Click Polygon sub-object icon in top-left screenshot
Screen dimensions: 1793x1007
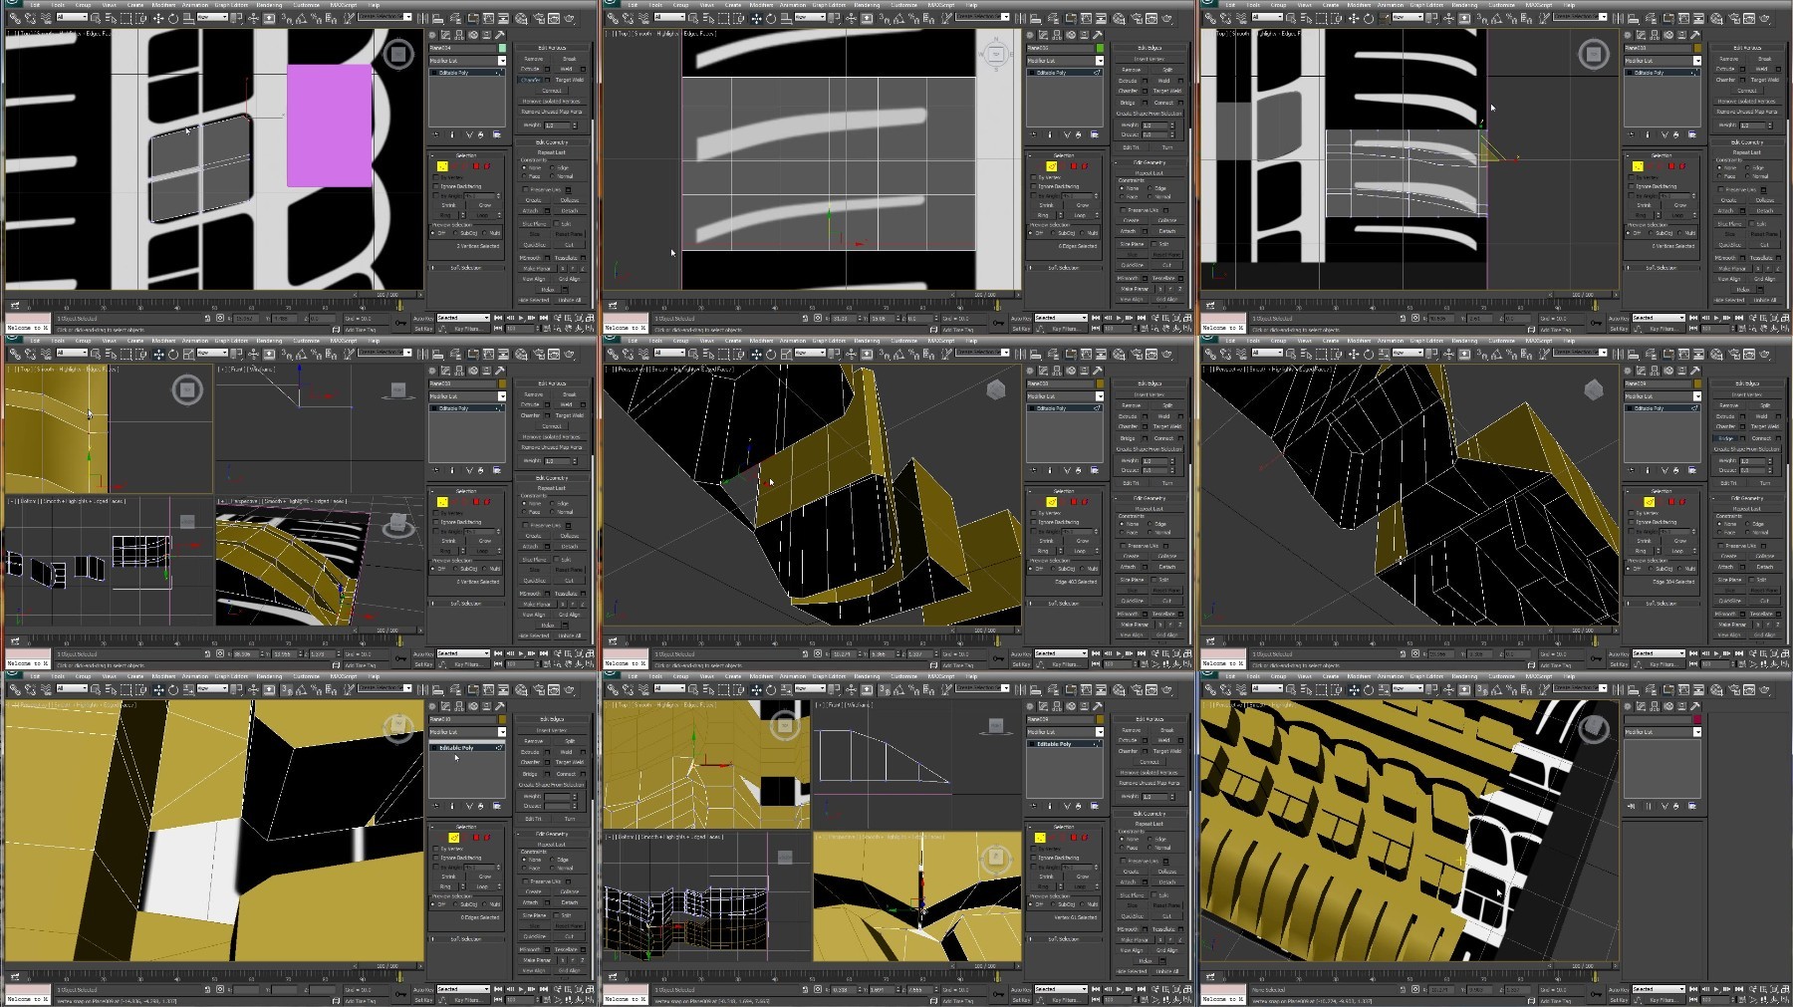(476, 166)
